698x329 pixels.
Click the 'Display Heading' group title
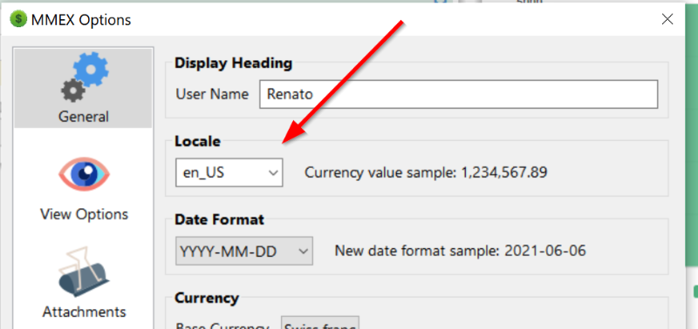(x=233, y=63)
